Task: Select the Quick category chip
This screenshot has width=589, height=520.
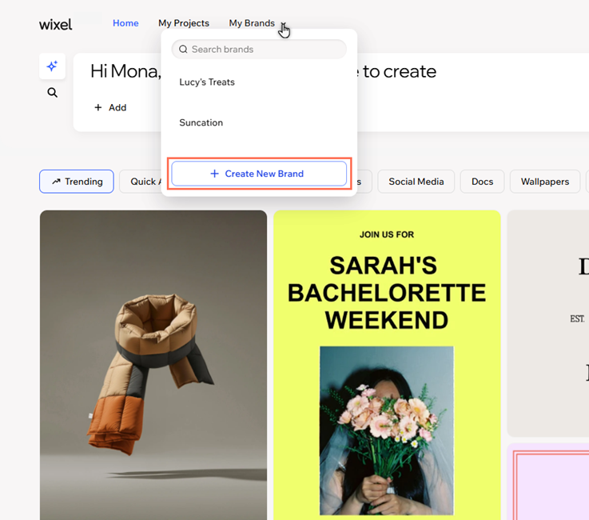Action: pyautogui.click(x=141, y=182)
